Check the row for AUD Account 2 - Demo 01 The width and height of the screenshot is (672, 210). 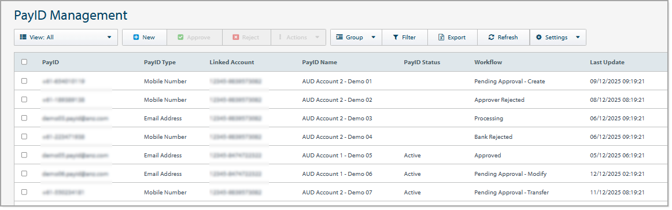click(24, 80)
